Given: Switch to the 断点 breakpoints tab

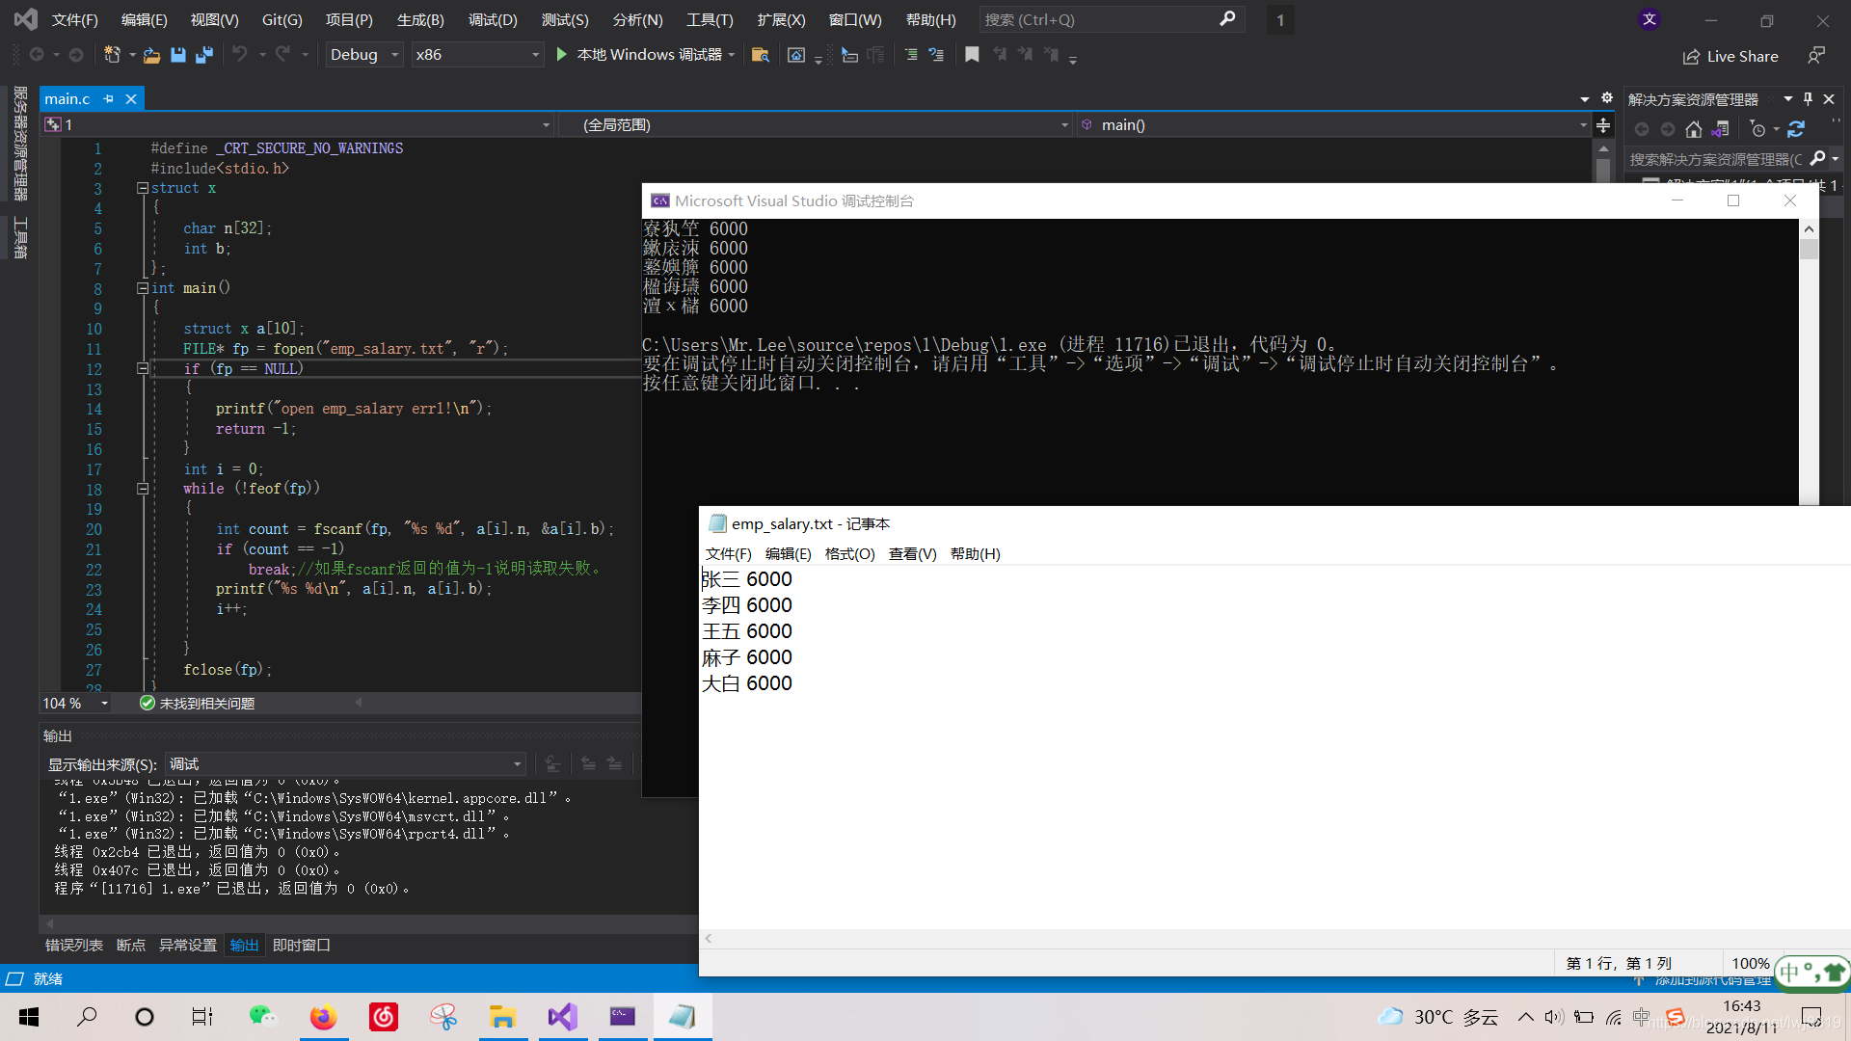Looking at the screenshot, I should pyautogui.click(x=130, y=946).
